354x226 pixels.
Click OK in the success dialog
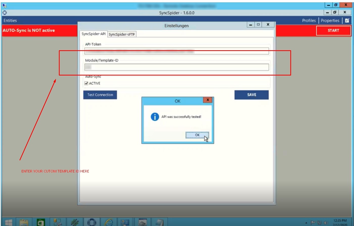197,135
